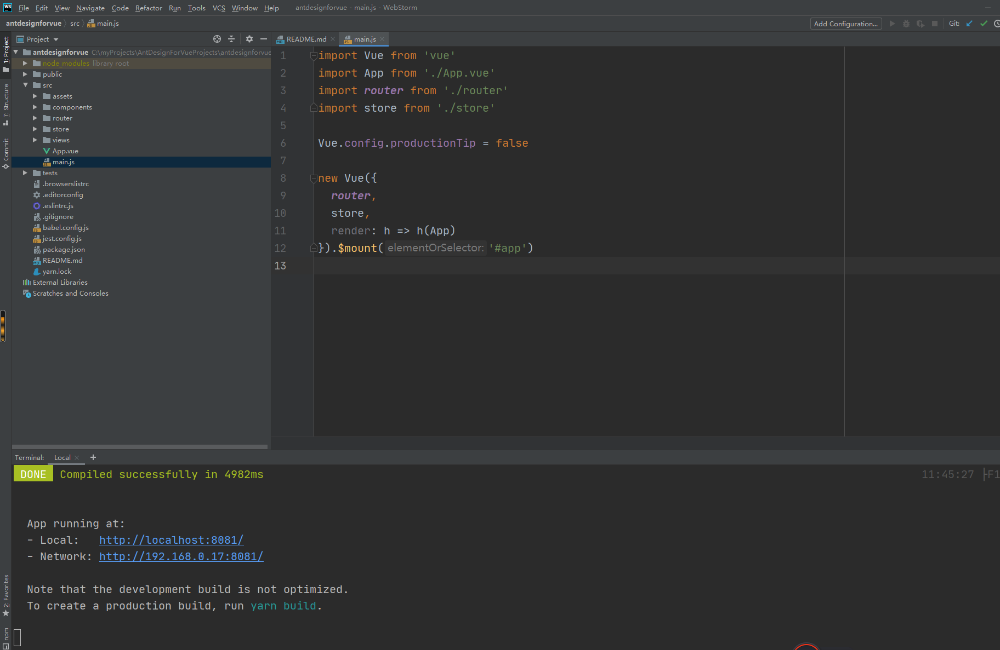Collapse the antdesignforvue root folder
The image size is (1000, 650).
click(x=16, y=52)
